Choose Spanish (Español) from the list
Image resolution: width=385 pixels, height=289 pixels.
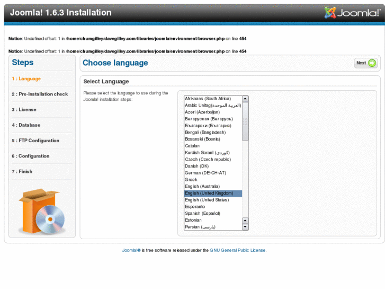[x=202, y=213]
